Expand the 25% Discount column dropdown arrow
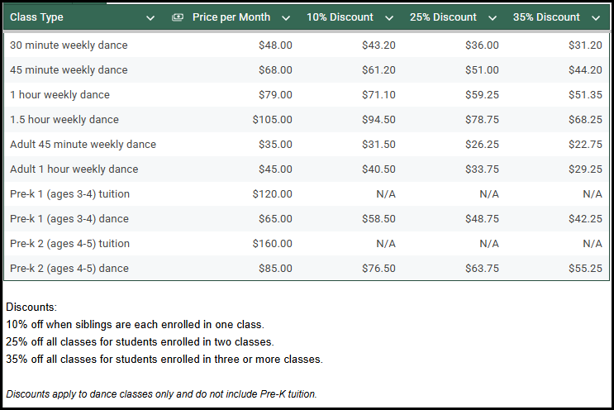 493,17
